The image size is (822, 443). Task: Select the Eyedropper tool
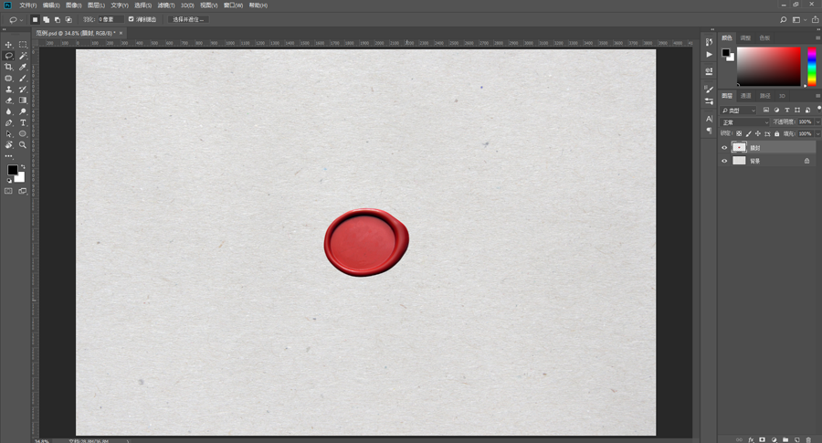(x=23, y=67)
